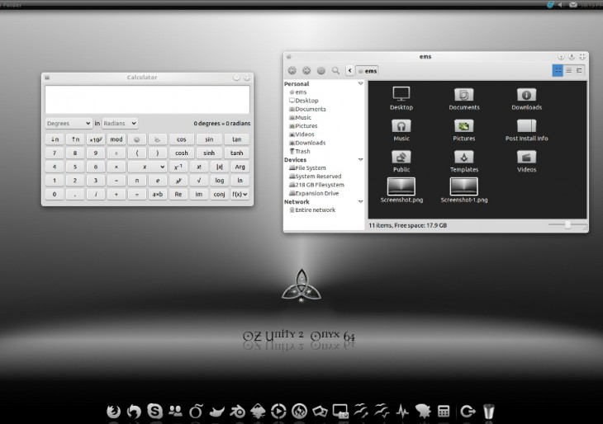603x424 pixels.
Task: Open the Trash icon in the dock
Action: tap(490, 410)
